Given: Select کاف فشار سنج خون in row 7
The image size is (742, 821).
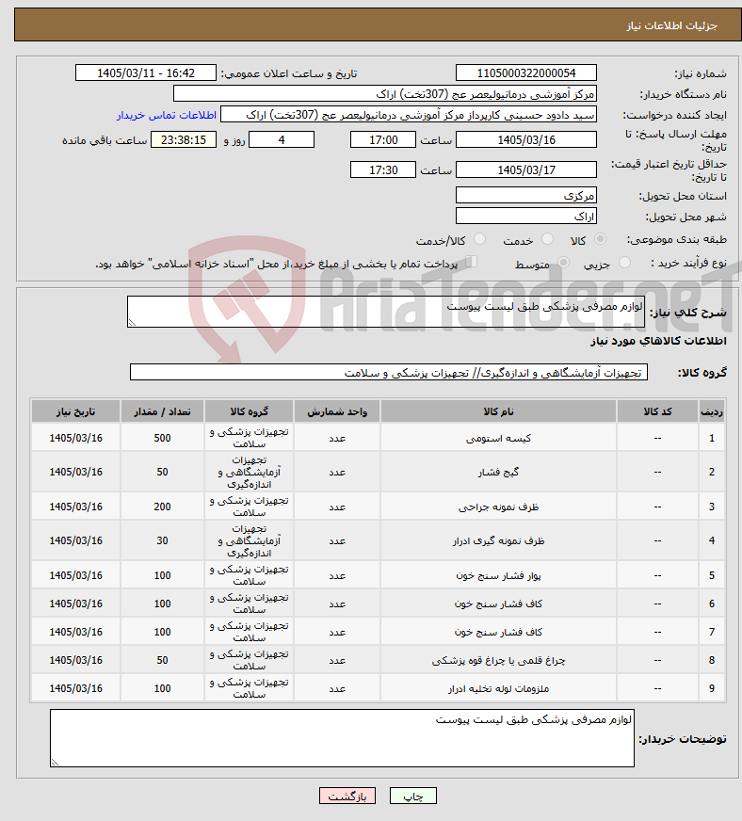Looking at the screenshot, I should point(498,632).
